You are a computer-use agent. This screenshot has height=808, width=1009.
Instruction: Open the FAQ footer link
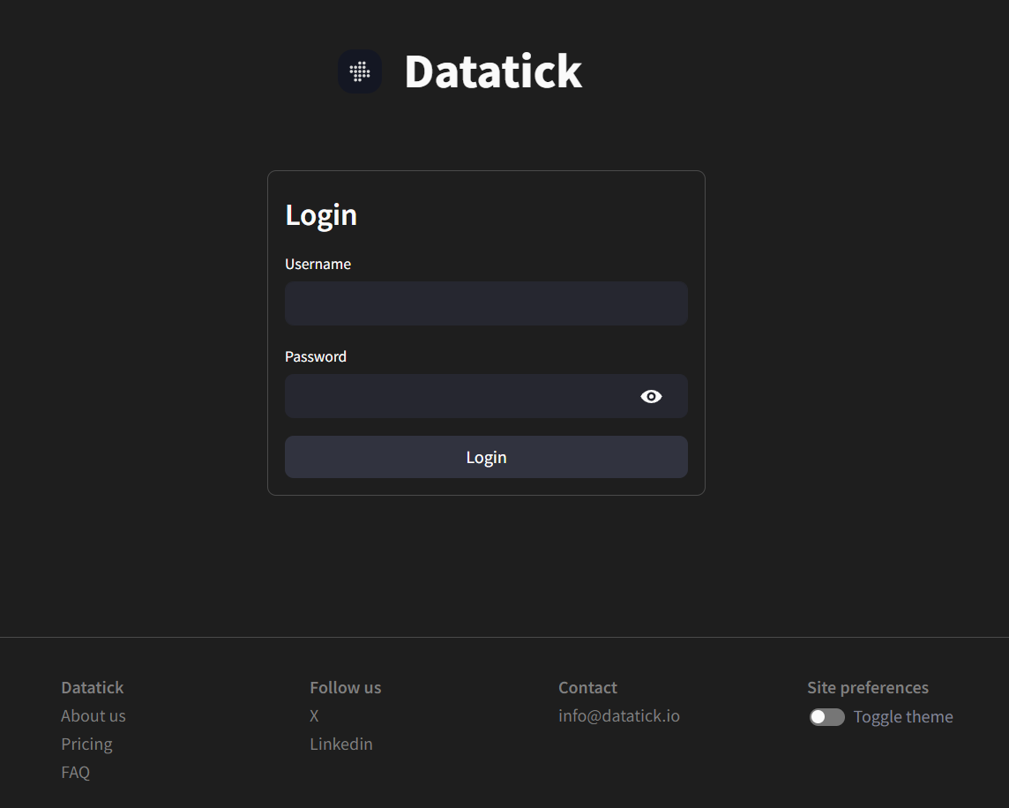tap(75, 772)
